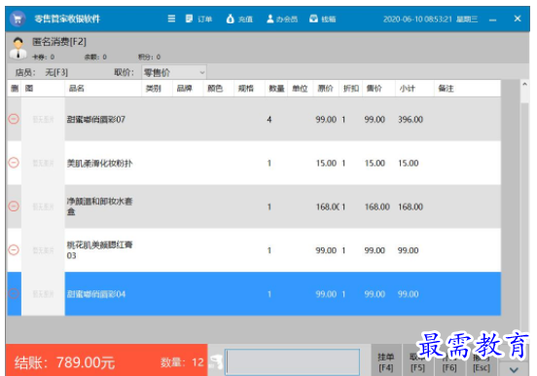Screen dimensions: 537x376
Task: Focus the barcode input field
Action: [x=293, y=362]
